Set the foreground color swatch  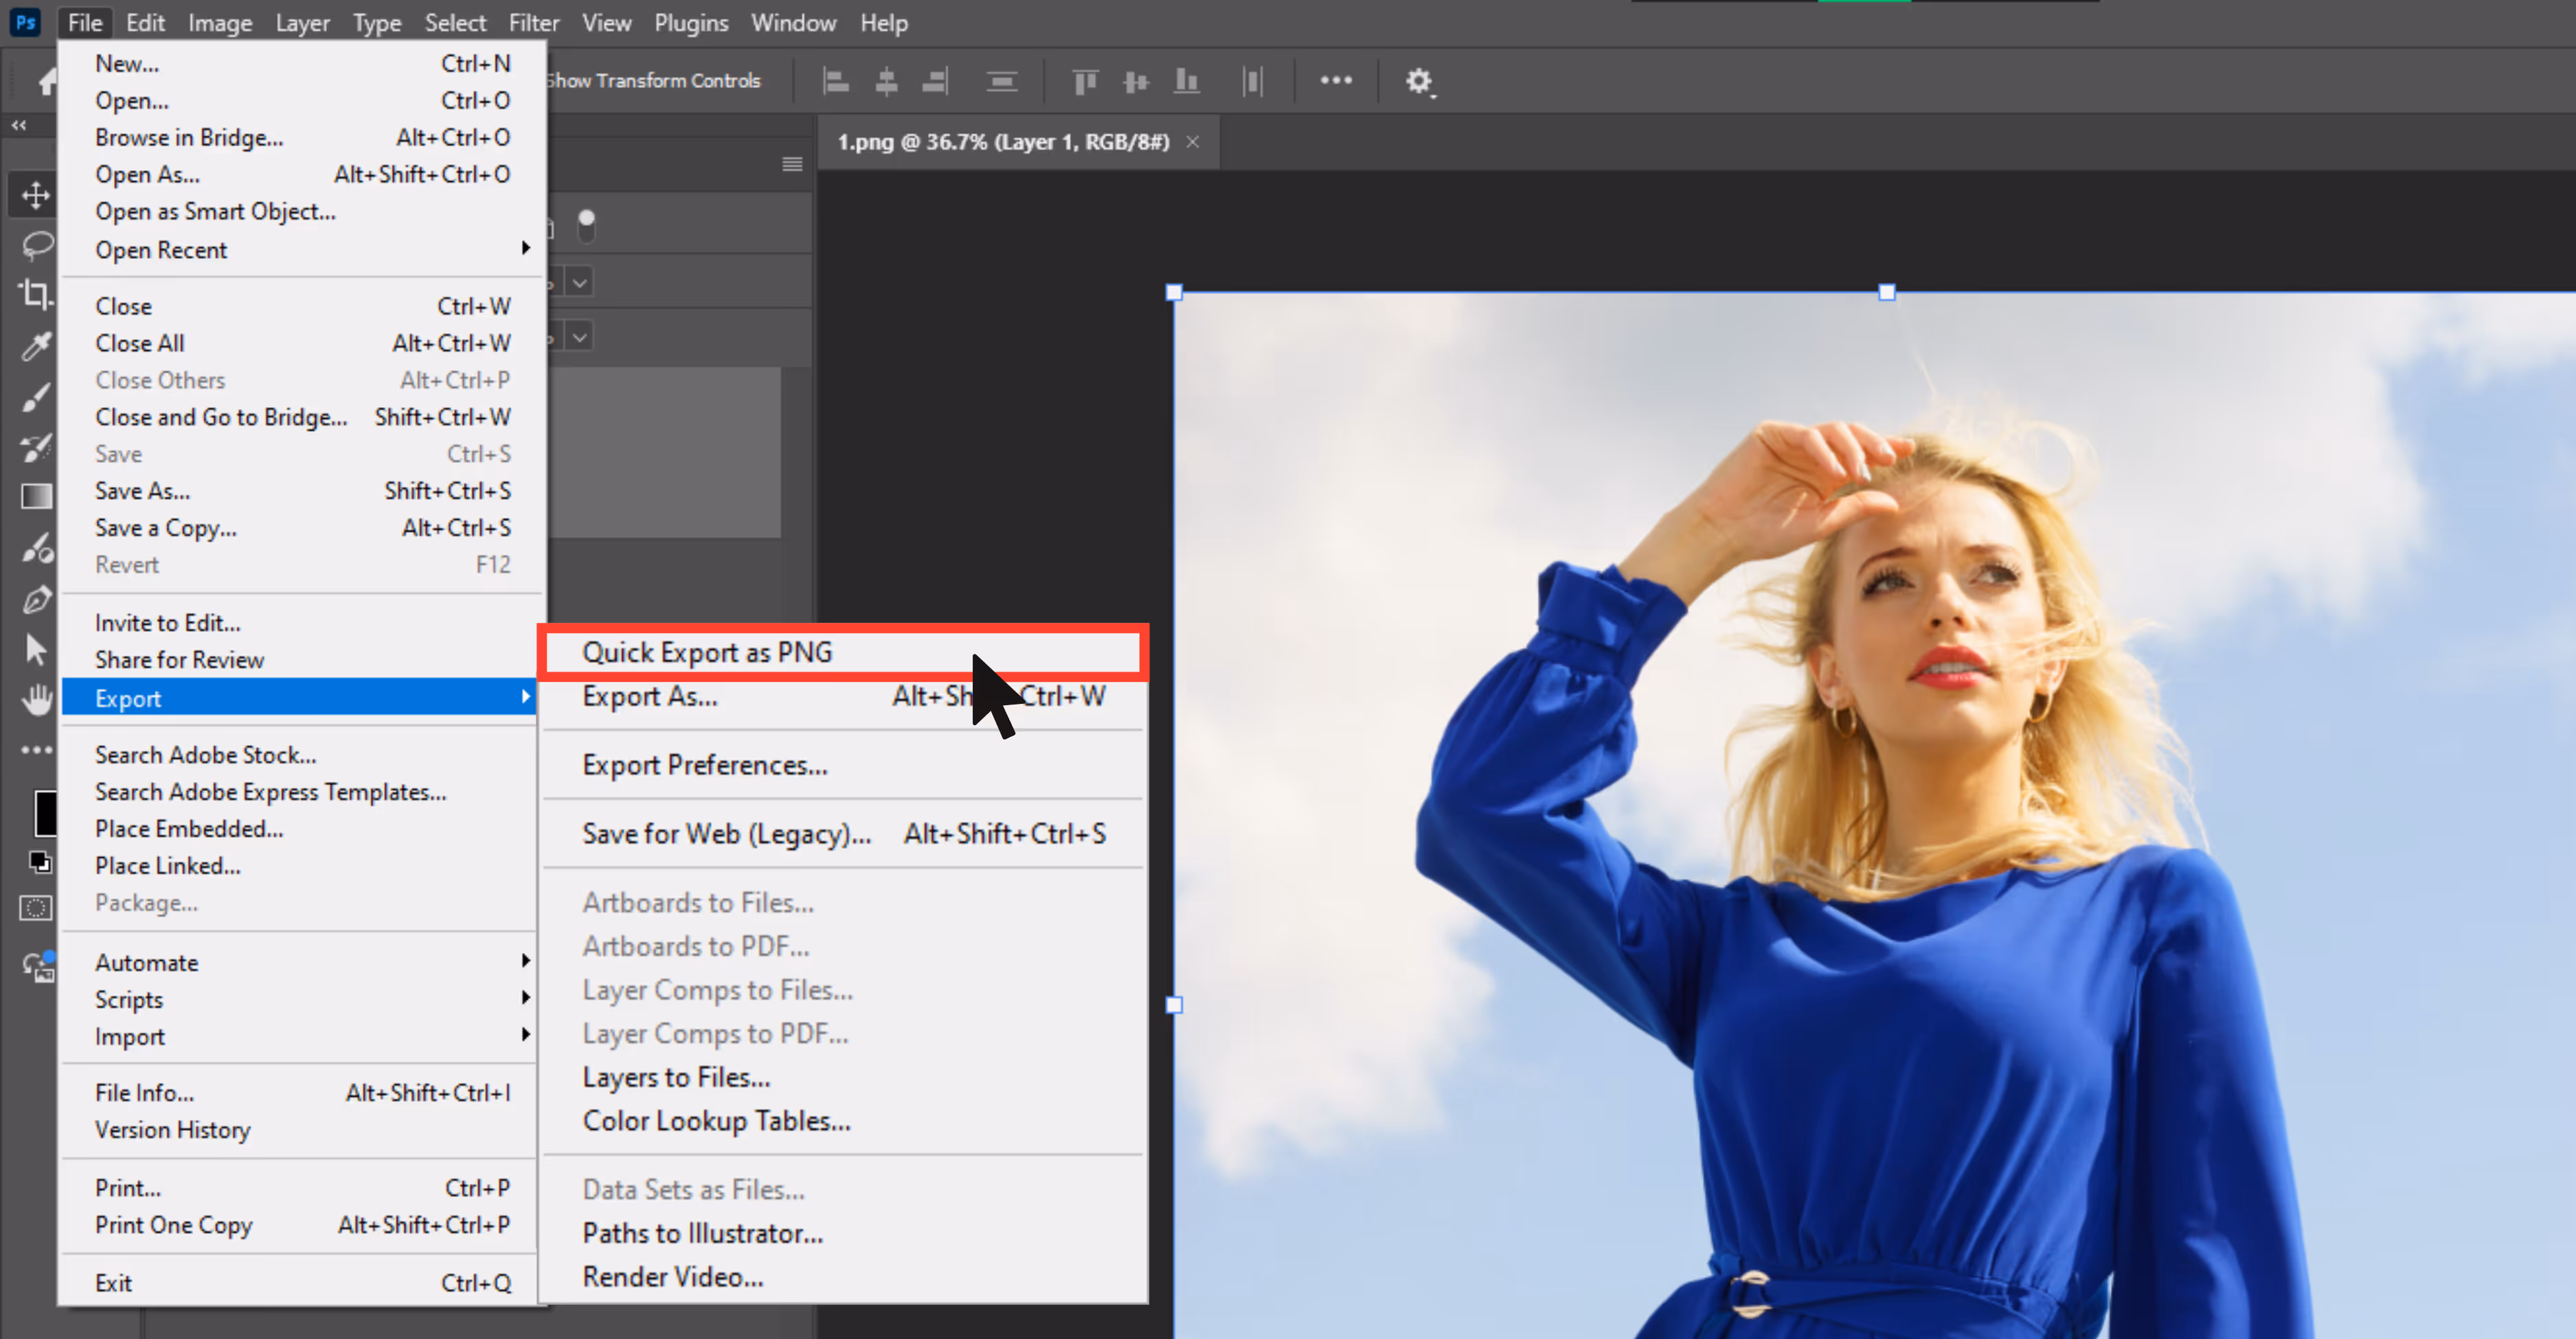(x=45, y=814)
